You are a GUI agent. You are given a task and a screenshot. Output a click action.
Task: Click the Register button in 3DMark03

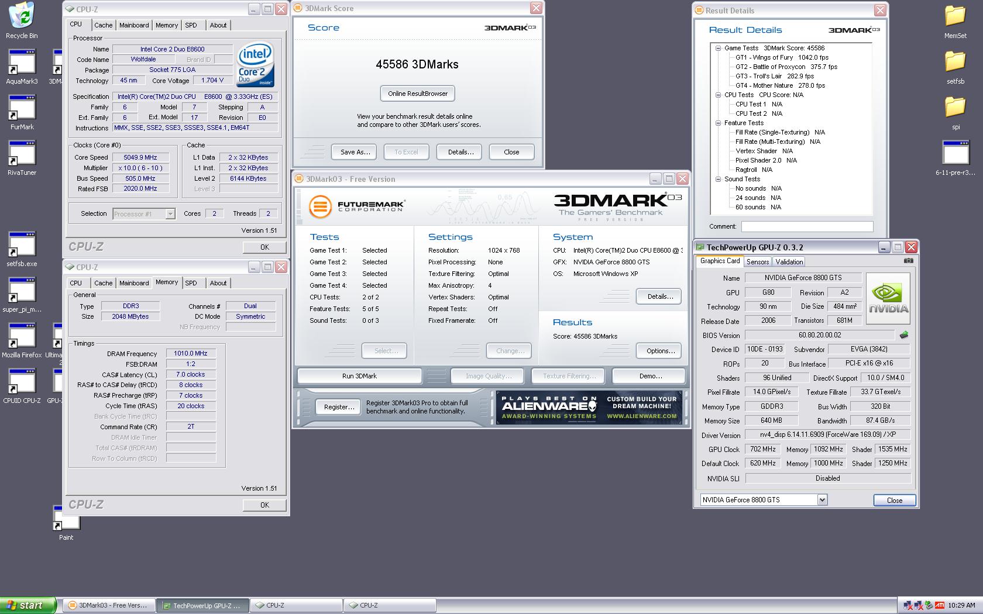[339, 407]
